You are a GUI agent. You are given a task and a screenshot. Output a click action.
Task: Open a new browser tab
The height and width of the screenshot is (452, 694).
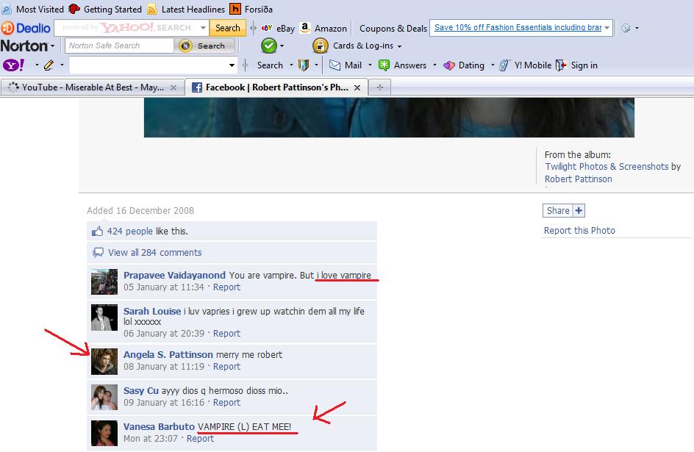pyautogui.click(x=380, y=87)
